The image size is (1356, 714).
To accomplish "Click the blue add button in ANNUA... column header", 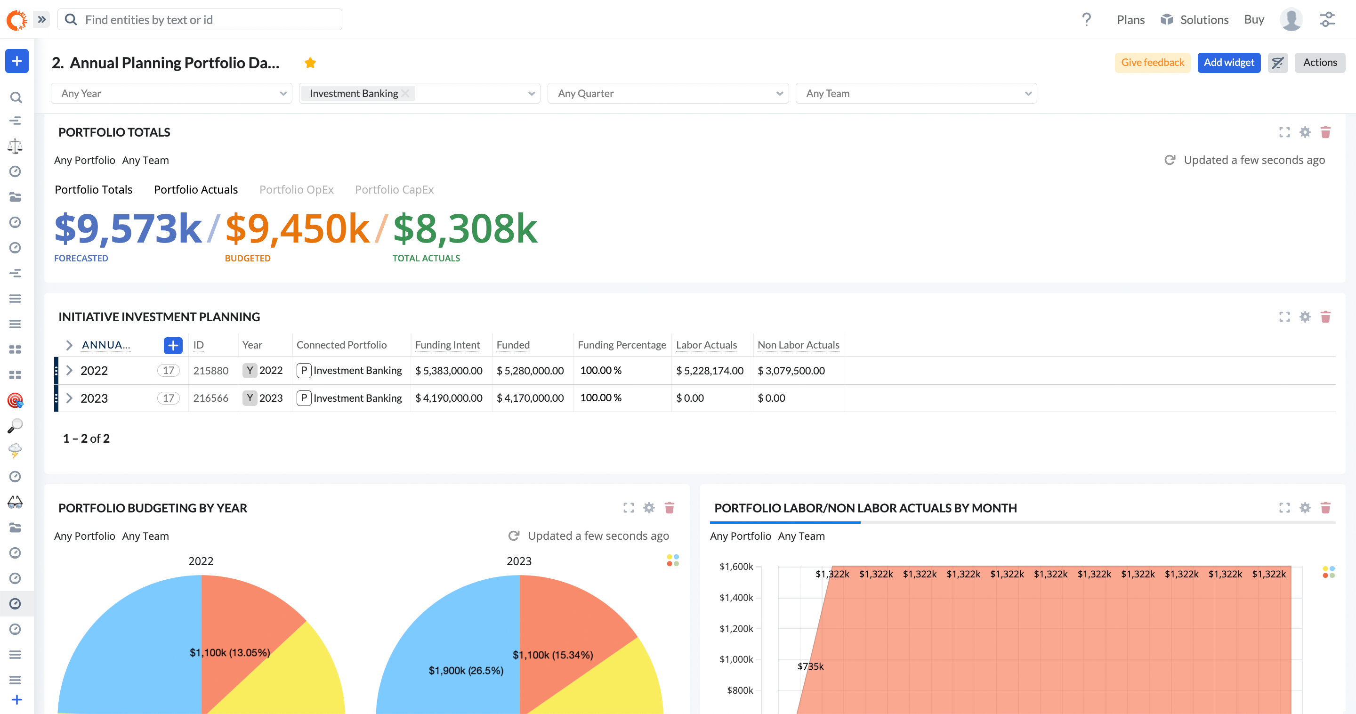I will coord(173,345).
